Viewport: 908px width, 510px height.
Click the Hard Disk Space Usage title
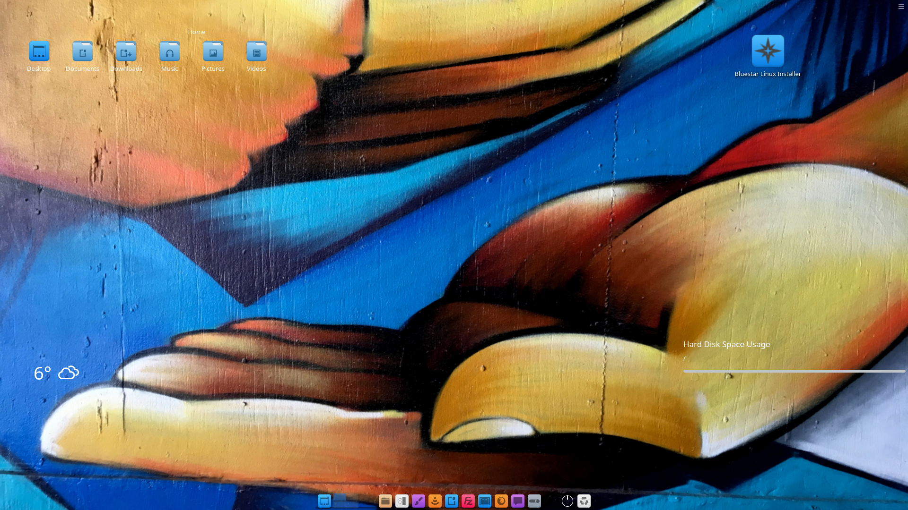point(726,344)
